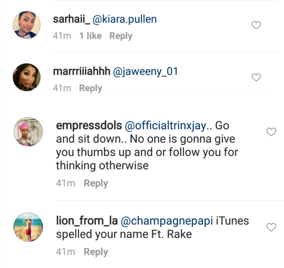Open the sarhaii_ username
284x268 pixels.
71,20
